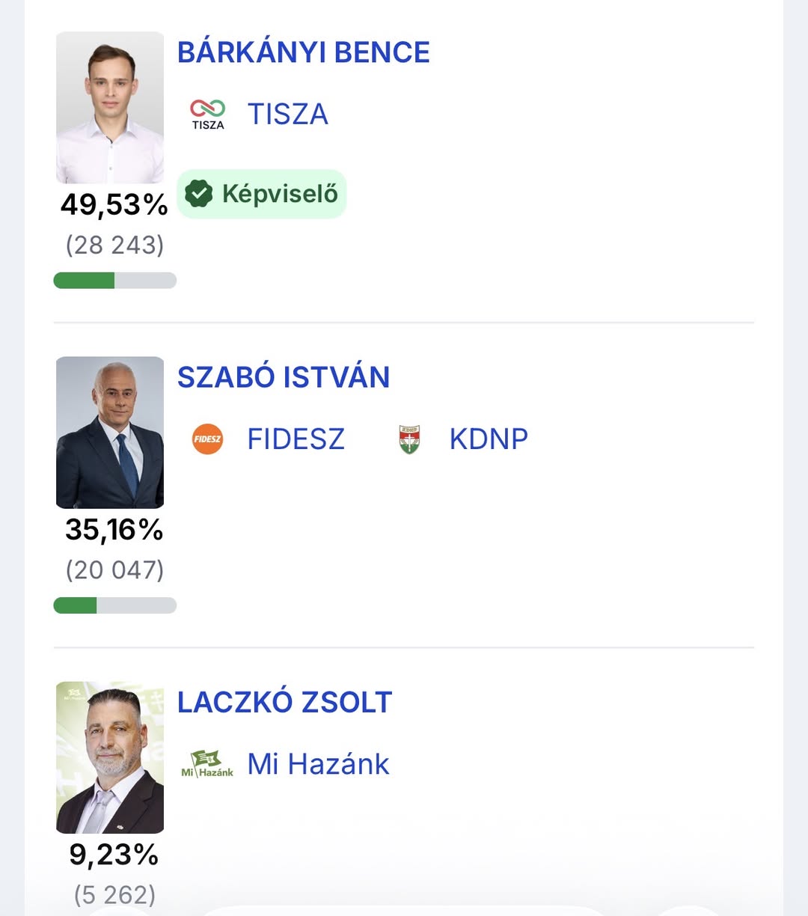Open Szabó István candidate name link

click(x=283, y=377)
